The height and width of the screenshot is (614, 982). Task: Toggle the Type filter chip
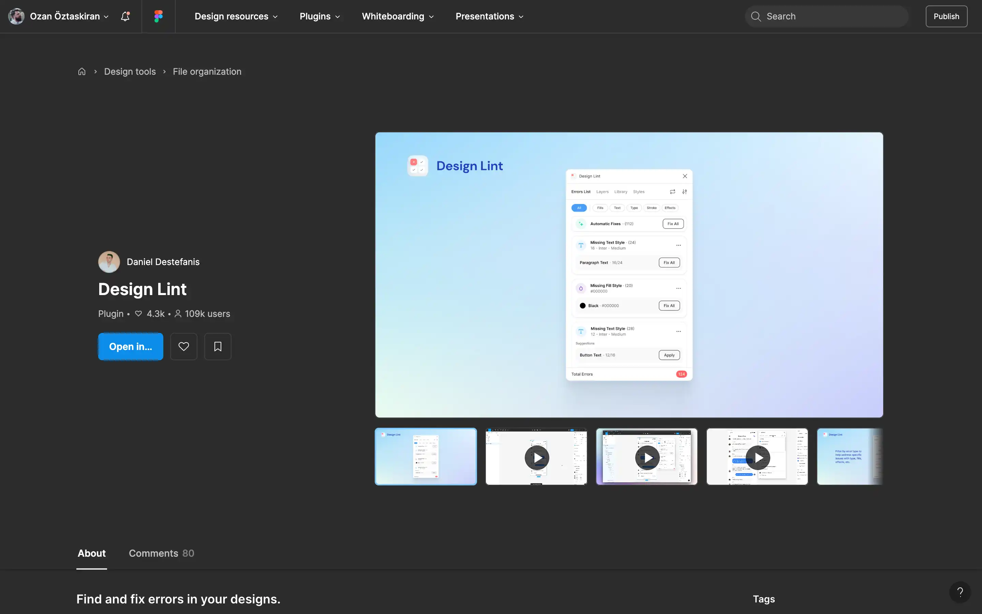click(x=634, y=208)
